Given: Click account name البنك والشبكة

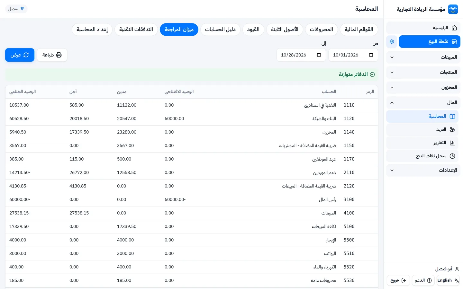Looking at the screenshot, I should 324,119.
